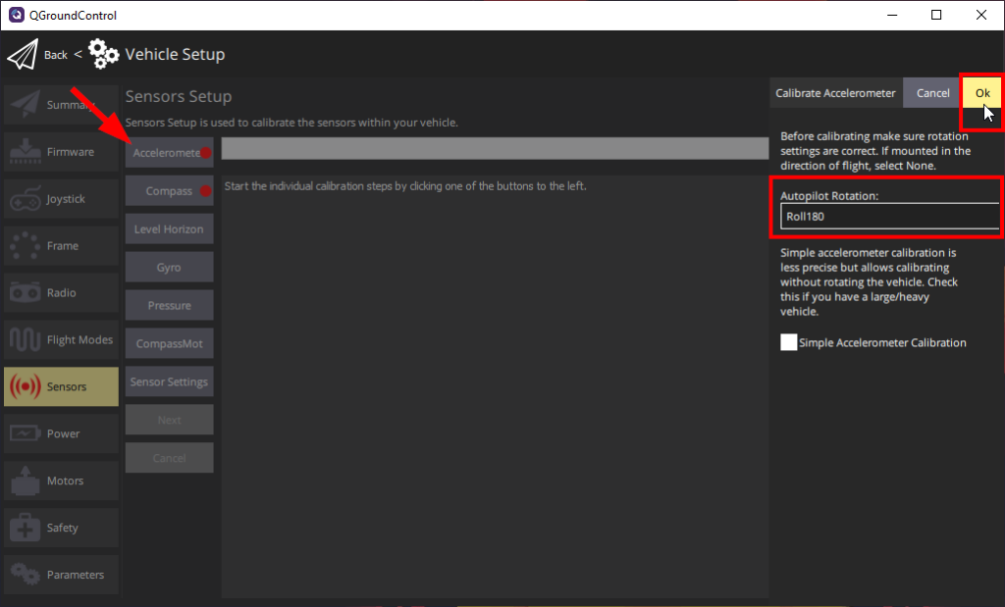Viewport: 1005px width, 607px height.
Task: Switch to the Parameters tab
Action: 61,575
